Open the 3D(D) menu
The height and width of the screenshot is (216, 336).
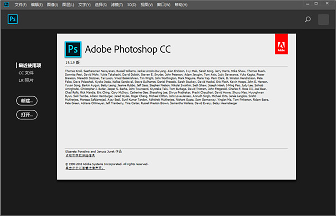132,5
